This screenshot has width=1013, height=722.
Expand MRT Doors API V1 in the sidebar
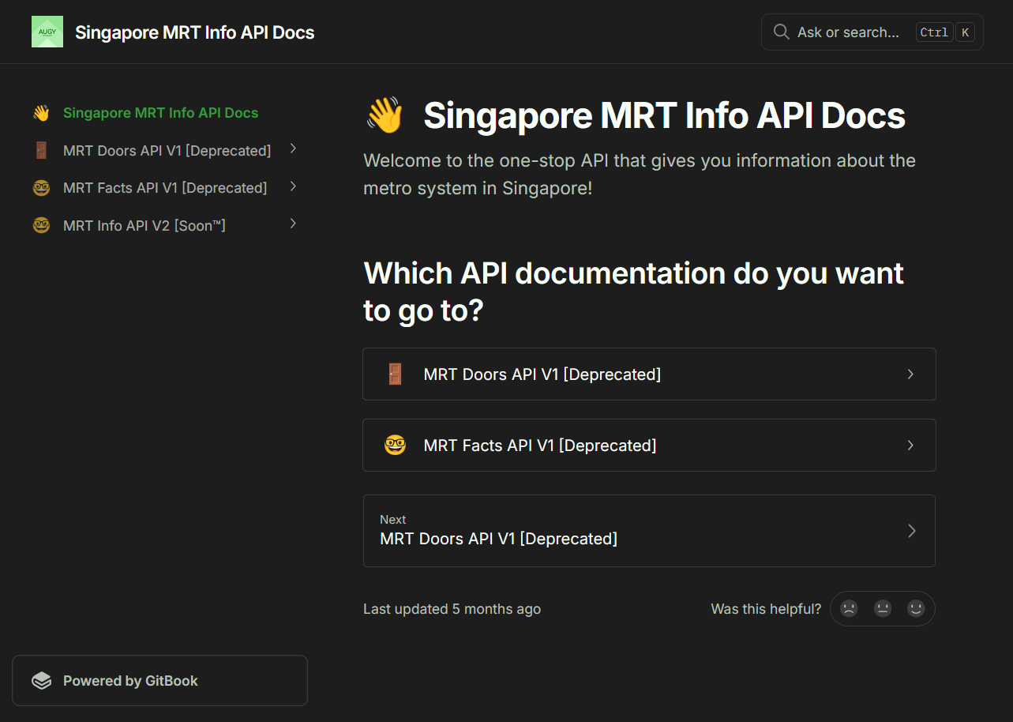pos(293,149)
